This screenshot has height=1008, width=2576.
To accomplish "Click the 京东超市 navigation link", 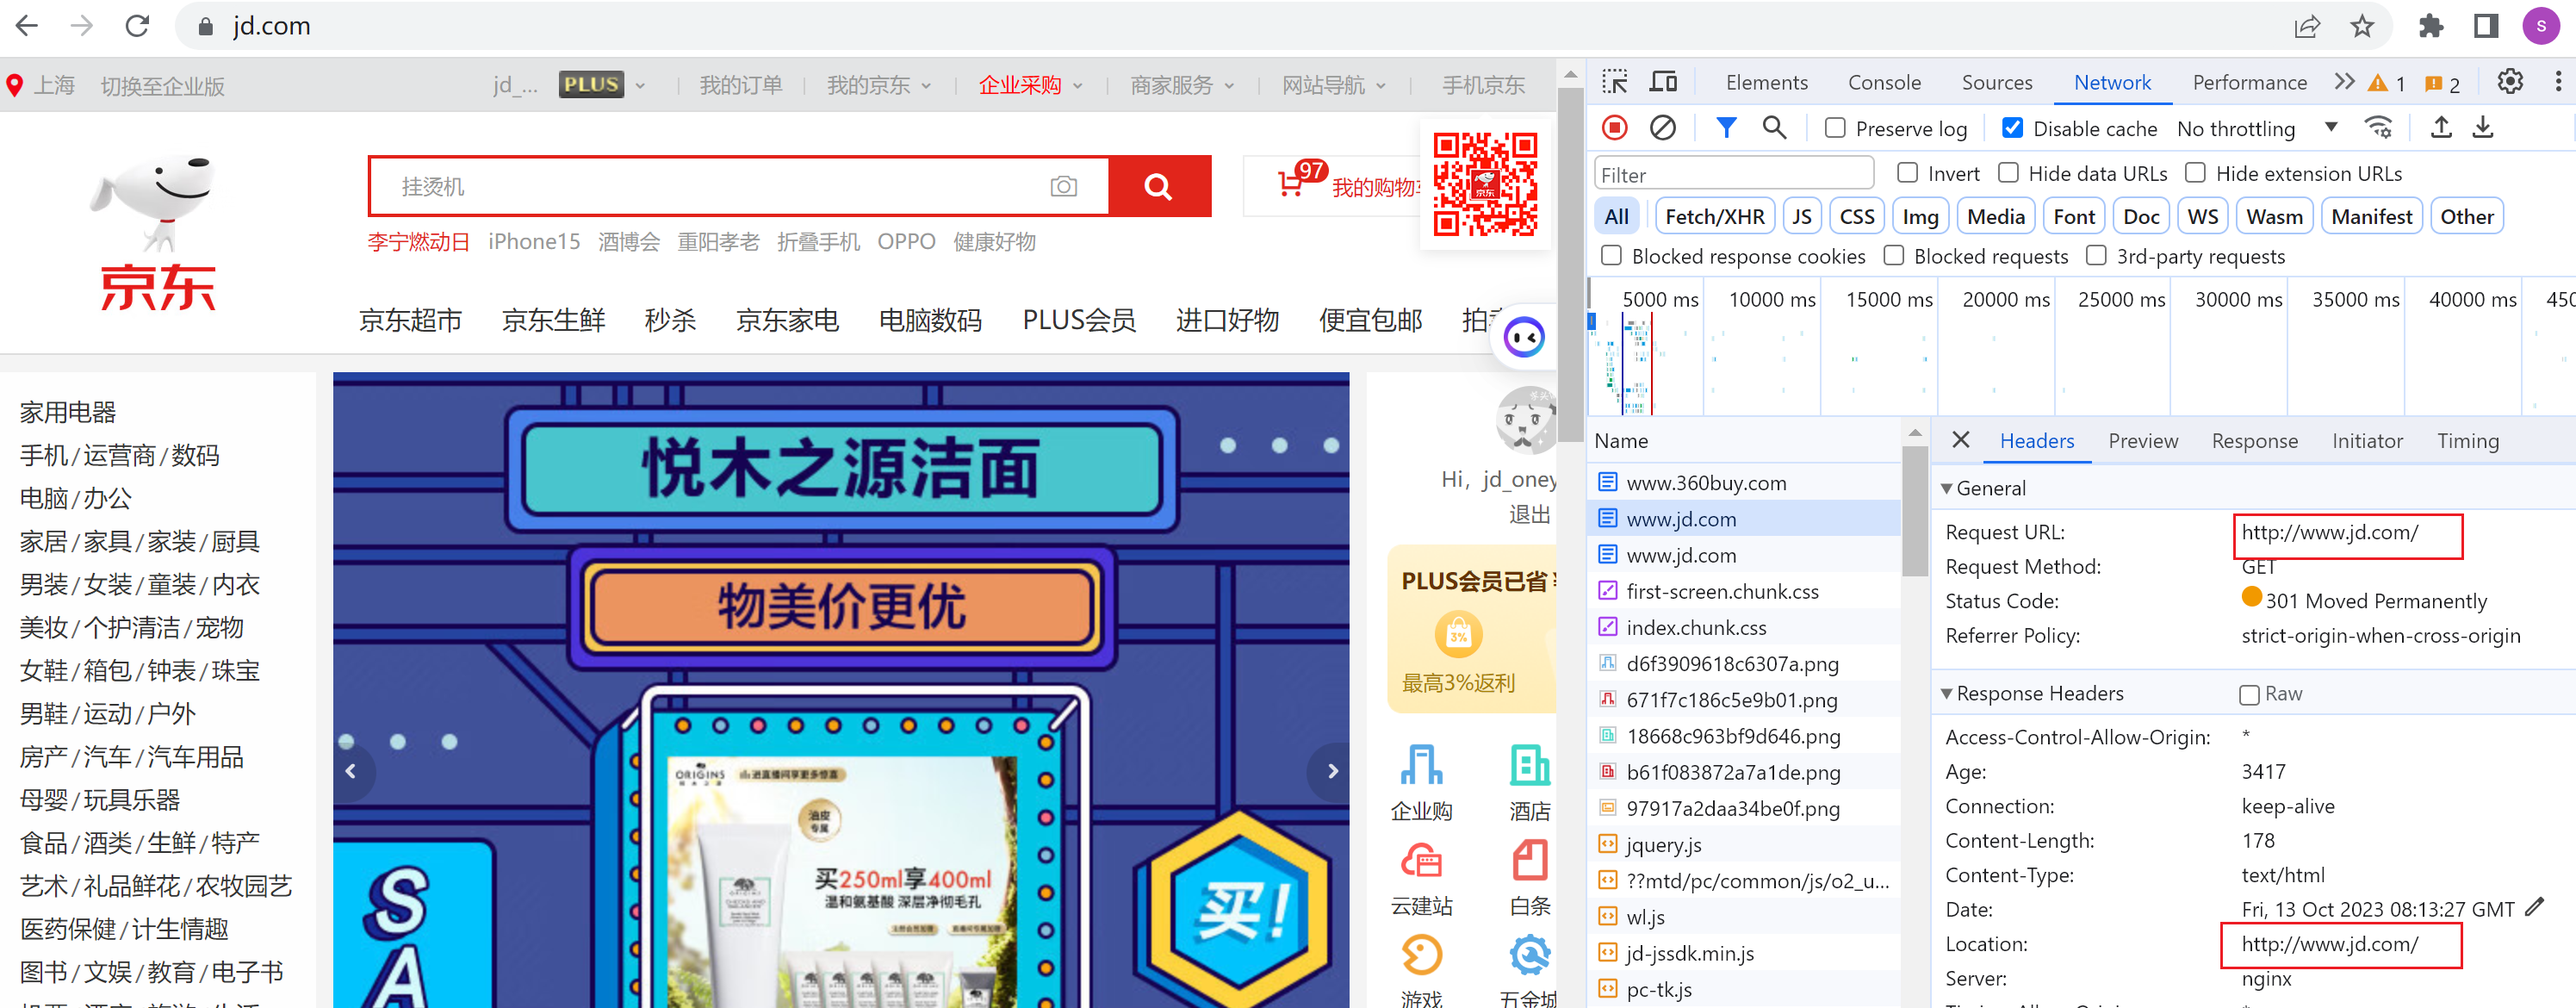I will click(x=410, y=320).
